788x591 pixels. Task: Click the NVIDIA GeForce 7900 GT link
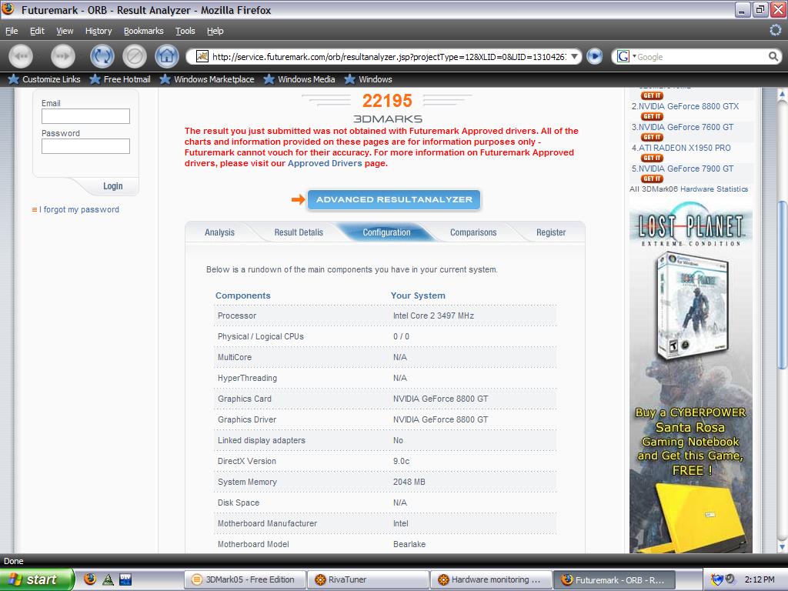pyautogui.click(x=686, y=169)
